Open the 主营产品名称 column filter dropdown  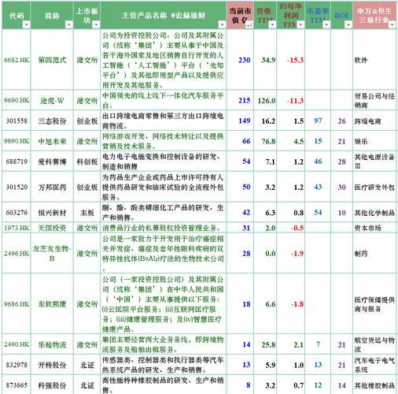[223, 25]
